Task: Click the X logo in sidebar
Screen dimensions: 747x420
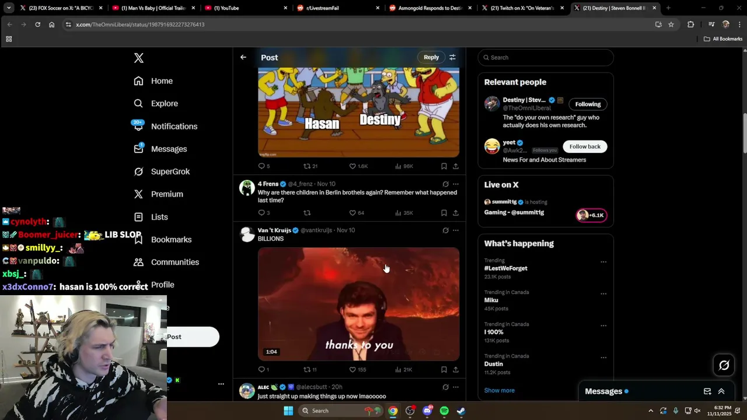Action: [138, 58]
